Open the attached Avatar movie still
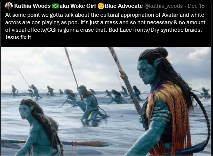 (106, 102)
